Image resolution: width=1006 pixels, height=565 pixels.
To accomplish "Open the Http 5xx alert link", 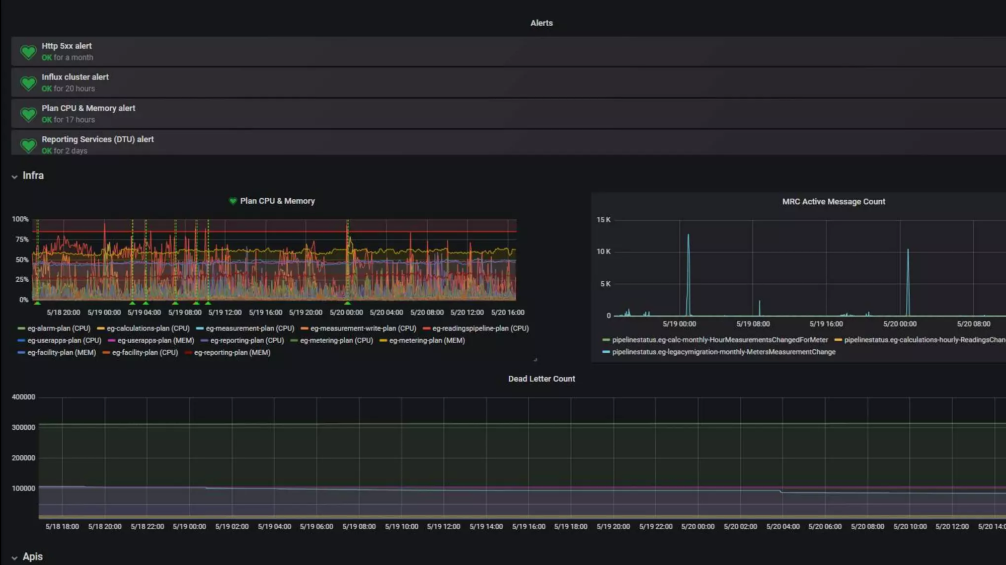I will (66, 46).
